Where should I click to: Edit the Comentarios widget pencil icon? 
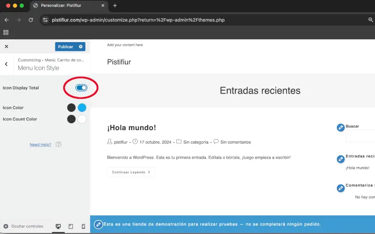pos(341,188)
